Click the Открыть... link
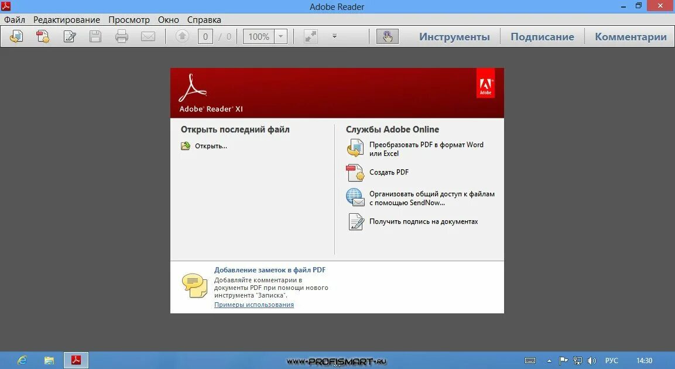 point(211,146)
